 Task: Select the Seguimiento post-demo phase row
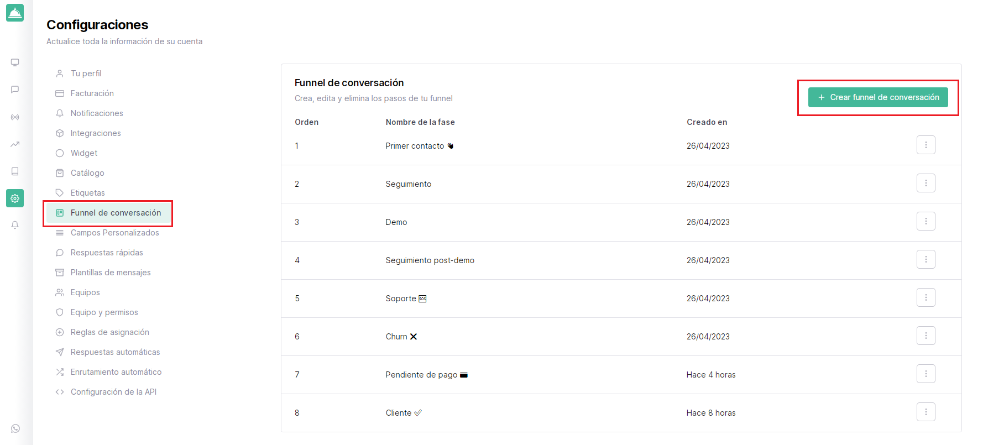click(x=430, y=260)
